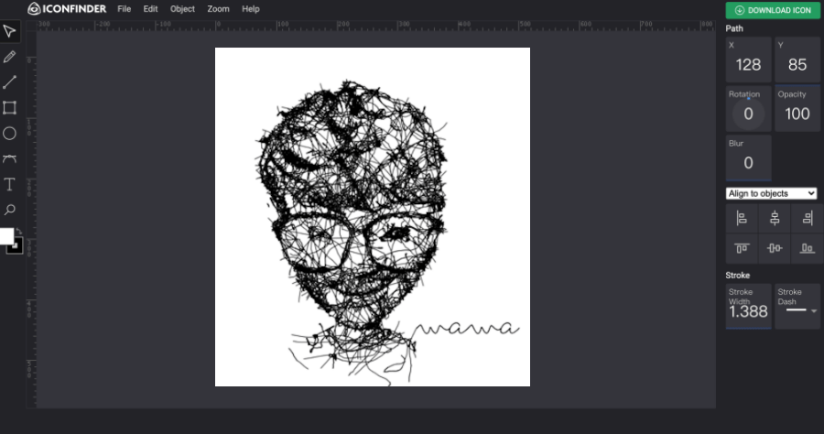Select the Line tool
Image resolution: width=824 pixels, height=434 pixels.
[9, 82]
